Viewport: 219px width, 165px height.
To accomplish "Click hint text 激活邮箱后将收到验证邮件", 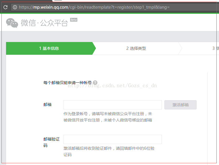I will pos(88,148).
